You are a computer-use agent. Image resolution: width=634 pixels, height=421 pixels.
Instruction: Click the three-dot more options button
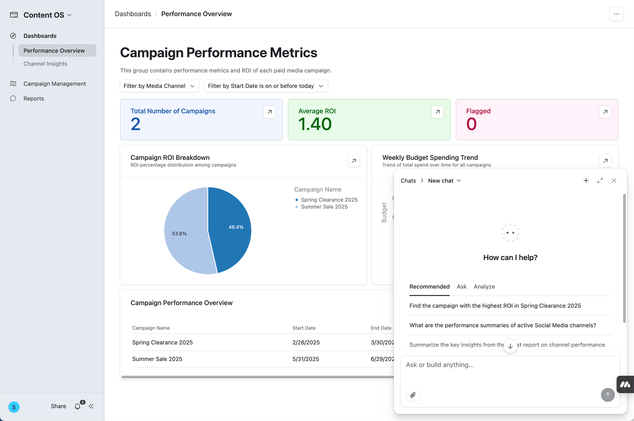pos(616,14)
